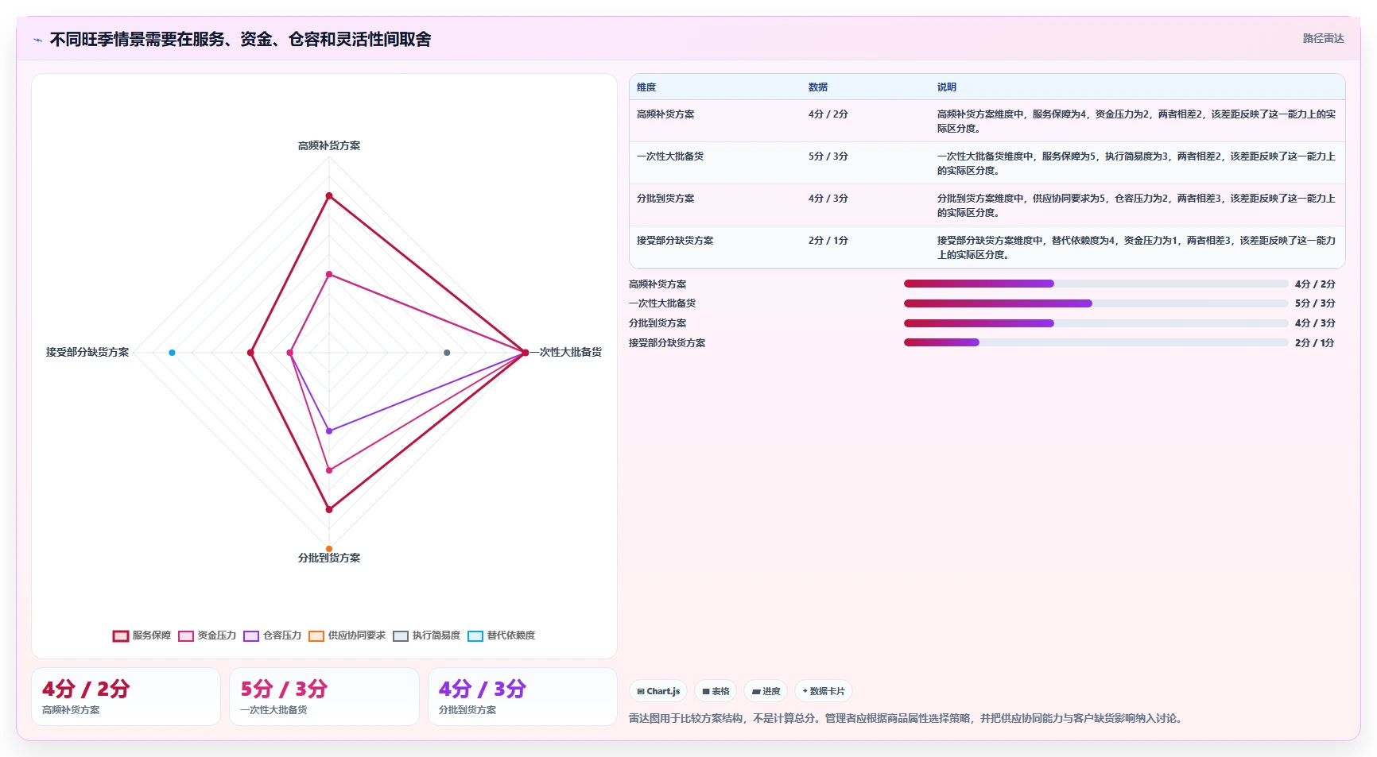
Task: Select the 接受部分缺货方案 table row name
Action: [675, 241]
